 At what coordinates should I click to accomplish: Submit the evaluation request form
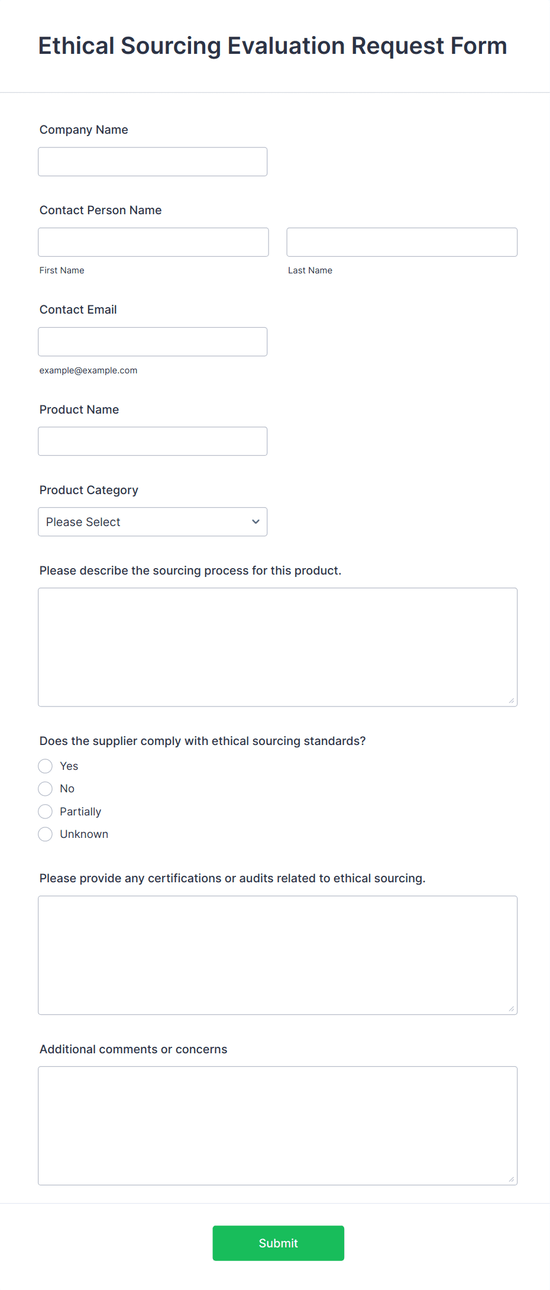pos(278,1243)
